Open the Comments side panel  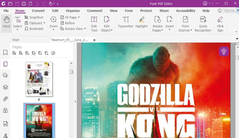point(5,76)
